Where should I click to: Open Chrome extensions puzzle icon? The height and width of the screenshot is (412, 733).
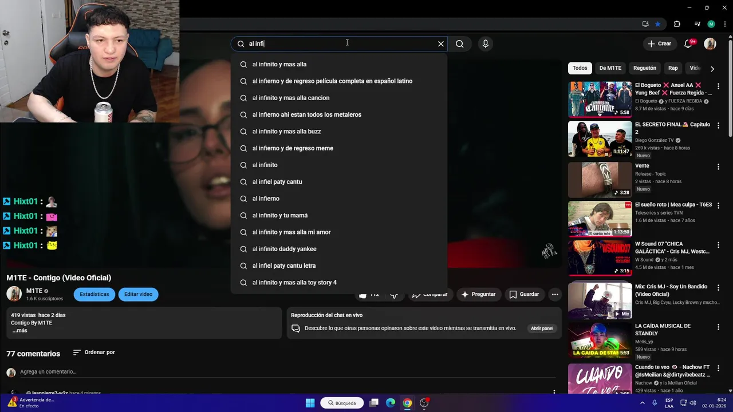[x=677, y=24]
